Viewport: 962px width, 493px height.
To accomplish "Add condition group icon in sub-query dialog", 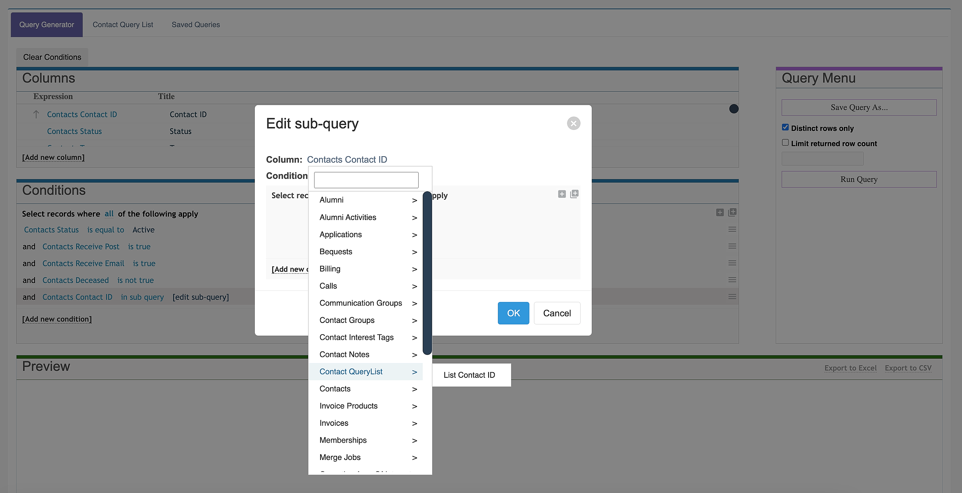I will [x=574, y=194].
